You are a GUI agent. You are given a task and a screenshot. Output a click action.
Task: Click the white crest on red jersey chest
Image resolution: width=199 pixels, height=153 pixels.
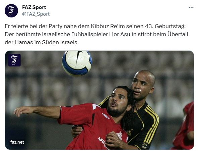coord(119,135)
